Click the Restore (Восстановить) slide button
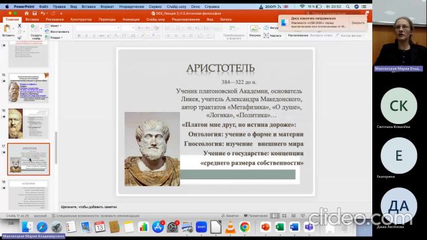This screenshot has height=240, width=427. click(57, 31)
